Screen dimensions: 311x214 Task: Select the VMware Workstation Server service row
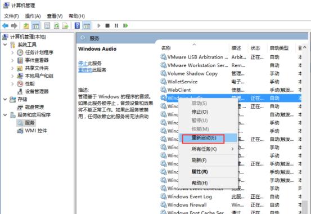(231, 65)
